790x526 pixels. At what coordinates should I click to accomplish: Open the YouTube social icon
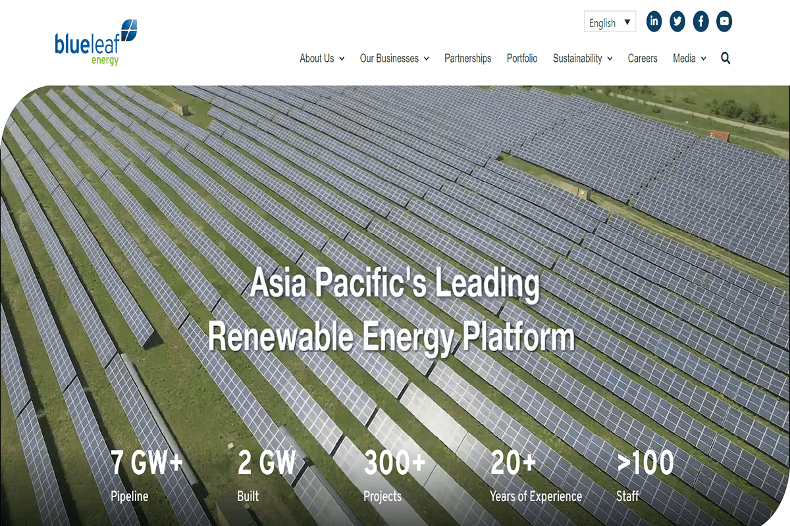(724, 22)
